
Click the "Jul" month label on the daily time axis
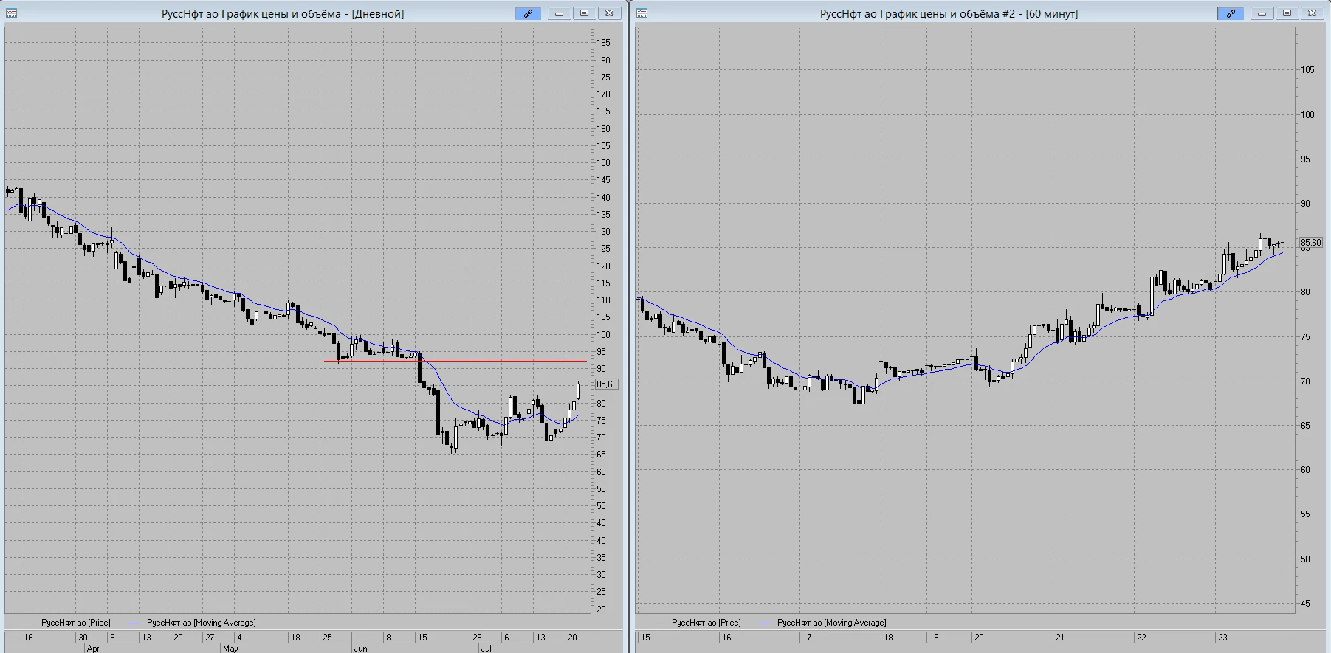coord(486,649)
